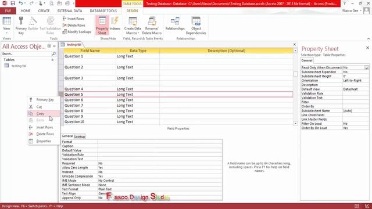Select General tab in Field Properties

tap(67, 136)
